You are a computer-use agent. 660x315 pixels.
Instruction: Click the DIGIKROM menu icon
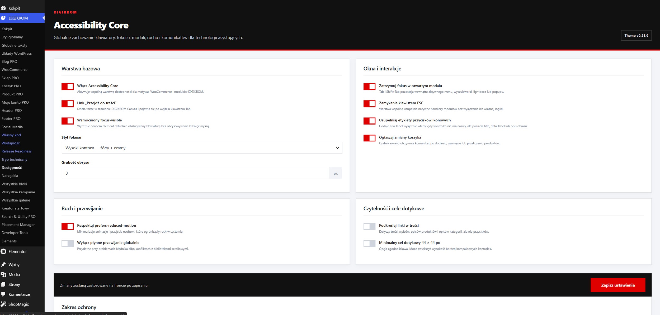pos(3,18)
